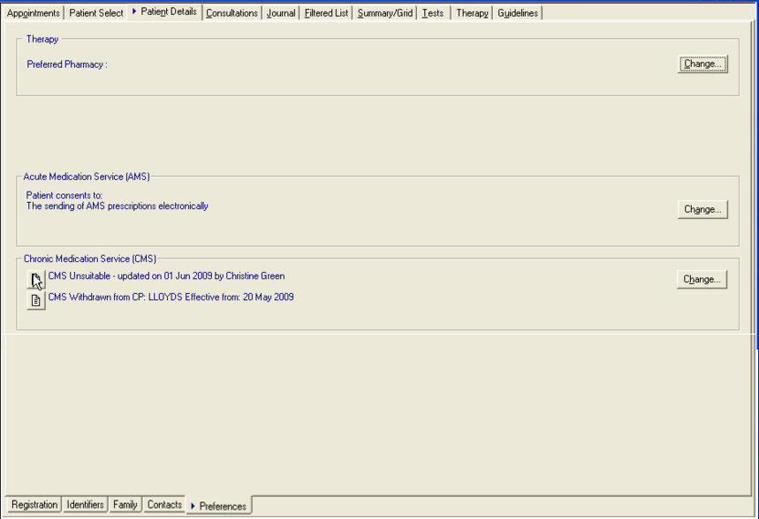This screenshot has width=759, height=519.
Task: Select the Therapy tab at top
Action: coord(472,13)
